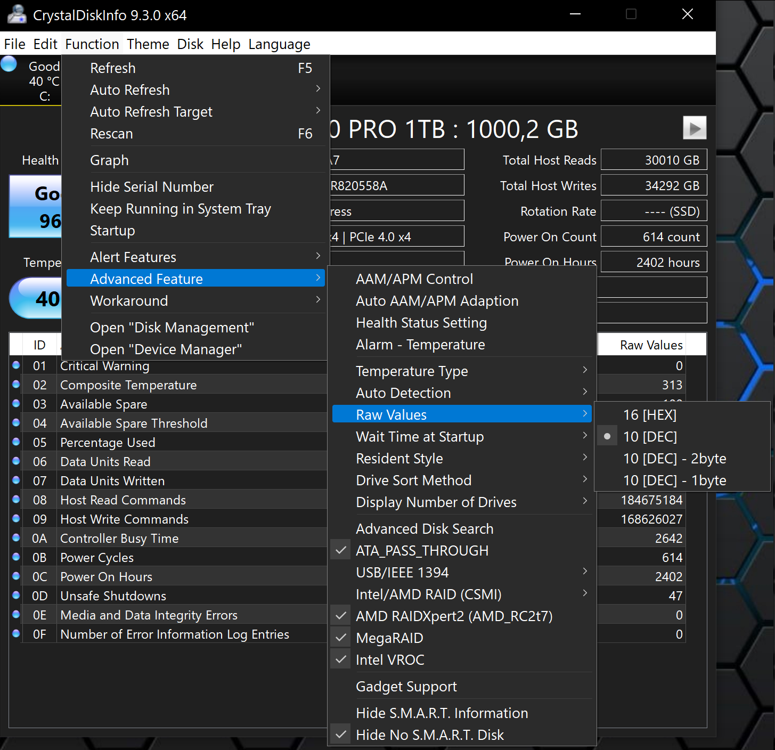
Task: Expand Auto Detection submenu
Action: click(x=462, y=393)
